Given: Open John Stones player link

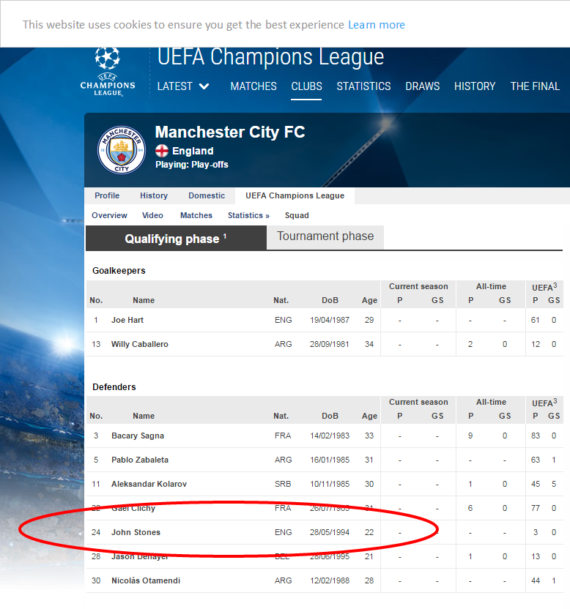Looking at the screenshot, I should coord(136,532).
